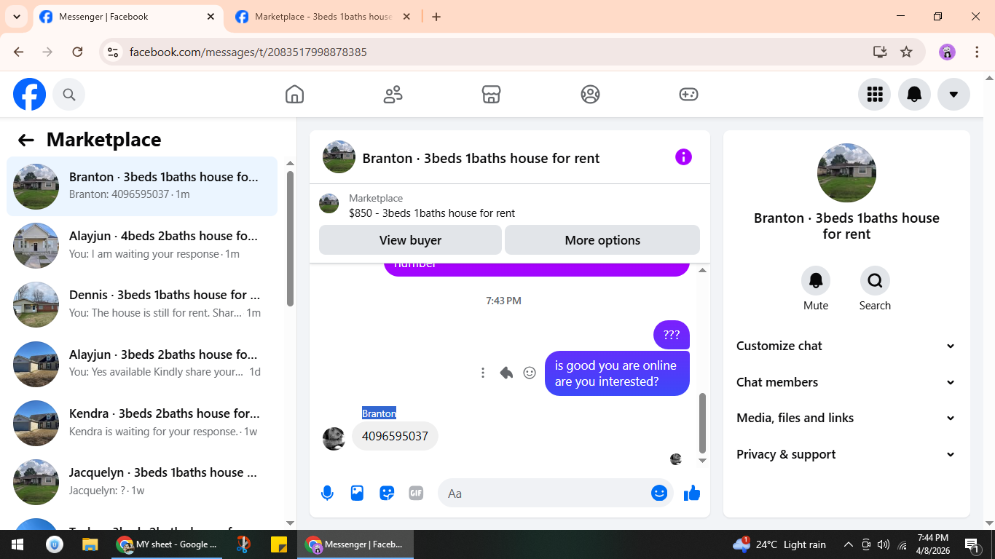Send a thumbs up like
995x559 pixels.
[x=692, y=493]
